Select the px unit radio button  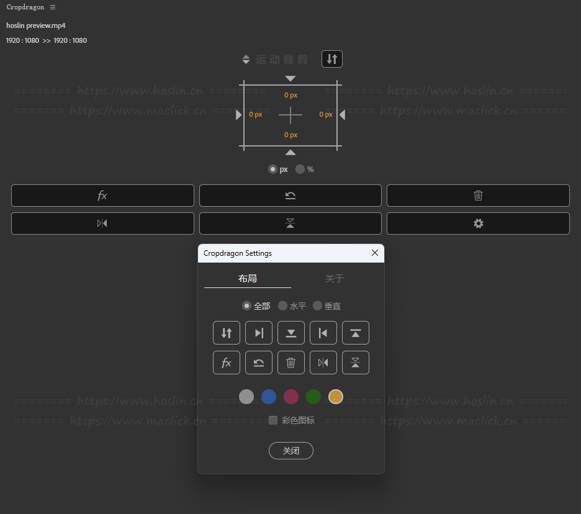(x=272, y=169)
